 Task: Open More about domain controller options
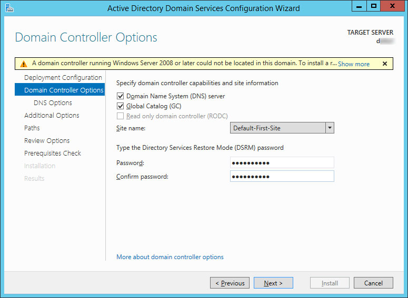(x=170, y=257)
